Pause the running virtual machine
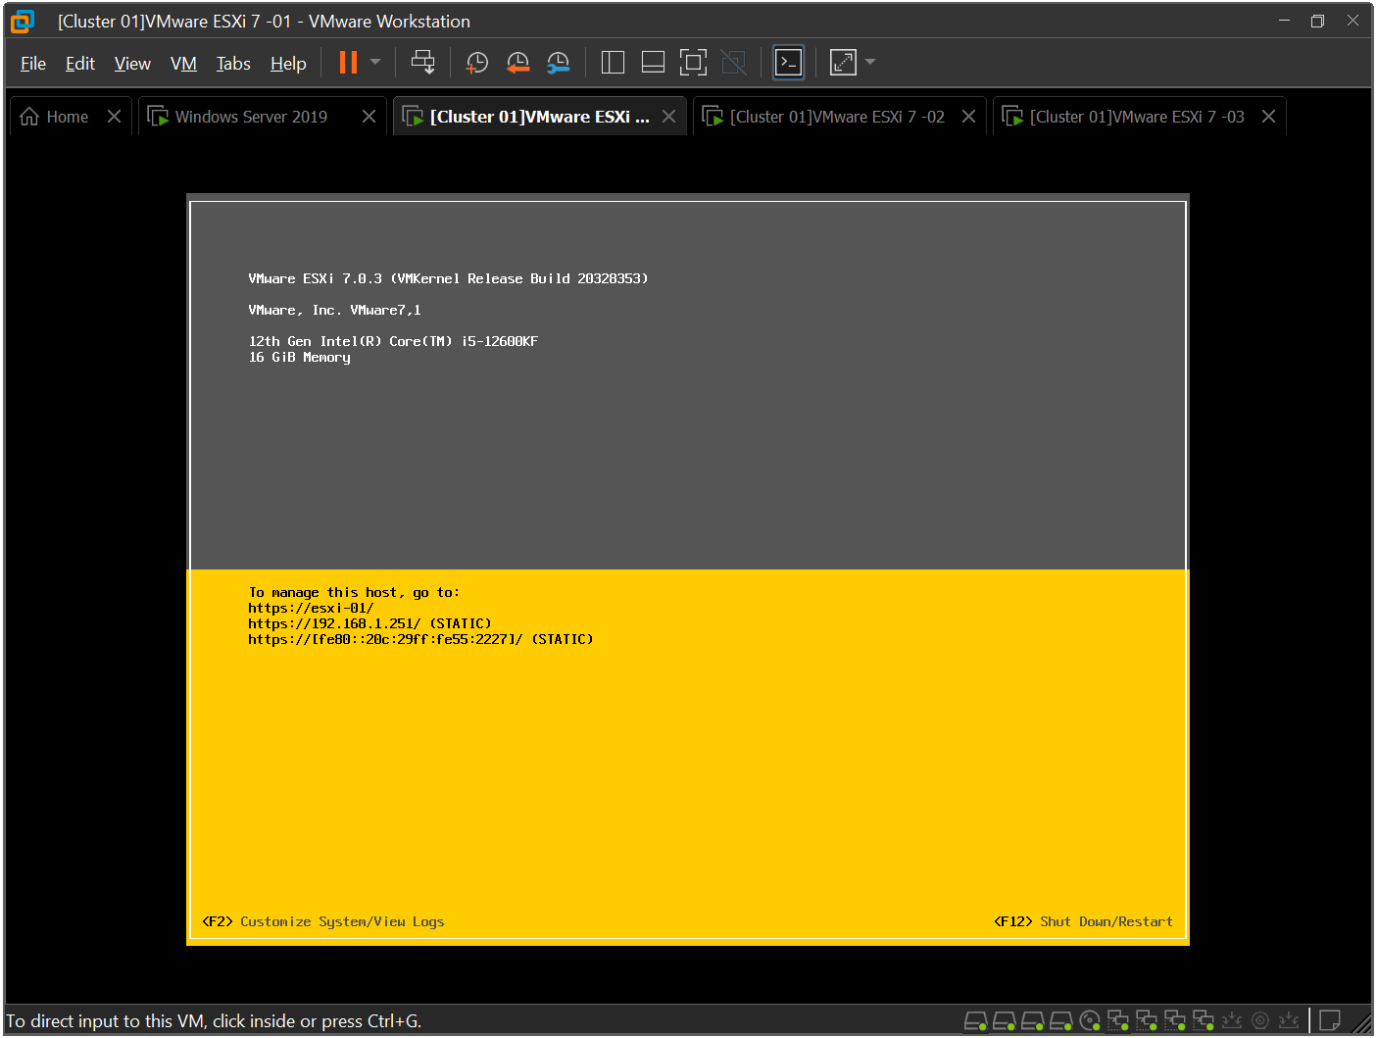 tap(348, 63)
